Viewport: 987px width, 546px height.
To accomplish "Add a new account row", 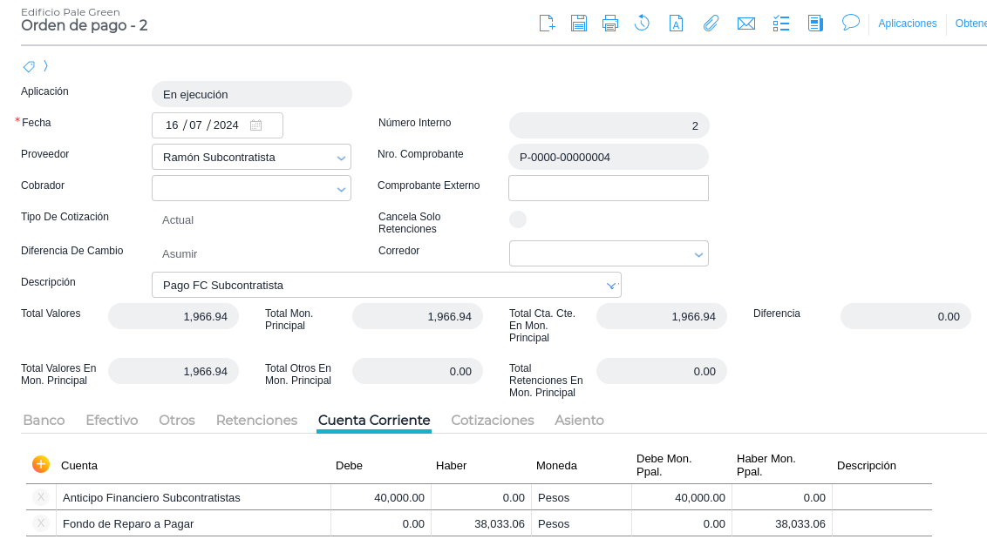I will [41, 464].
